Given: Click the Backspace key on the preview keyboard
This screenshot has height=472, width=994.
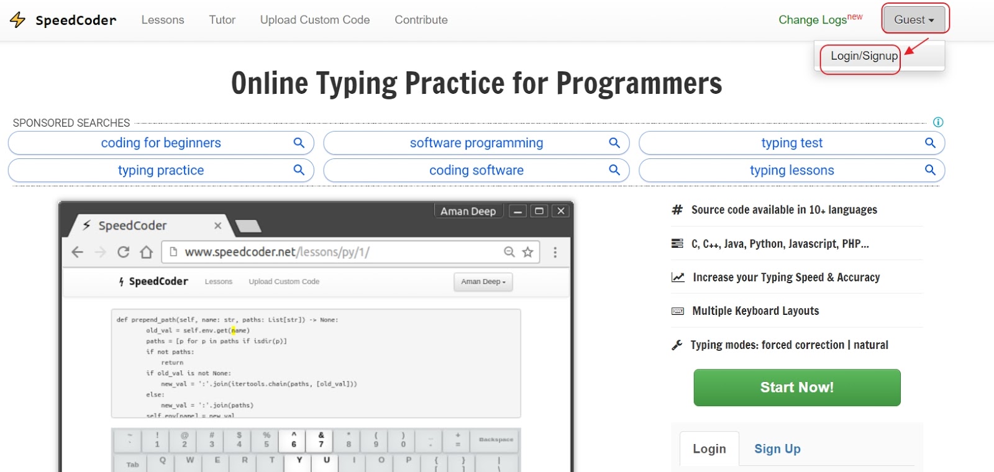Looking at the screenshot, I should [x=496, y=440].
